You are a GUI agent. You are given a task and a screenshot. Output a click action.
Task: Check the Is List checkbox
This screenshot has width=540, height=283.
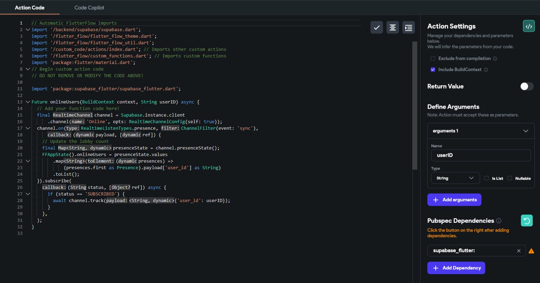coord(487,178)
